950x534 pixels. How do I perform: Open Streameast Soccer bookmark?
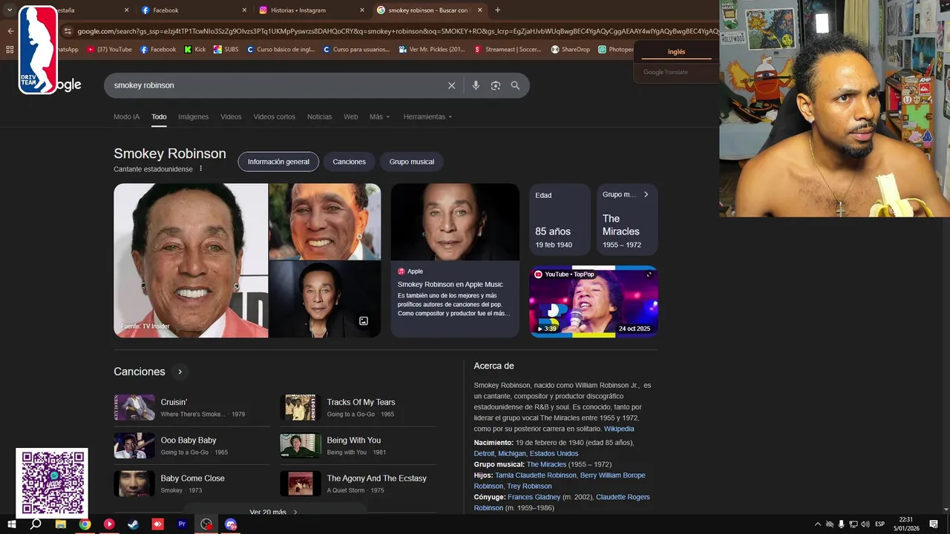[x=508, y=50]
